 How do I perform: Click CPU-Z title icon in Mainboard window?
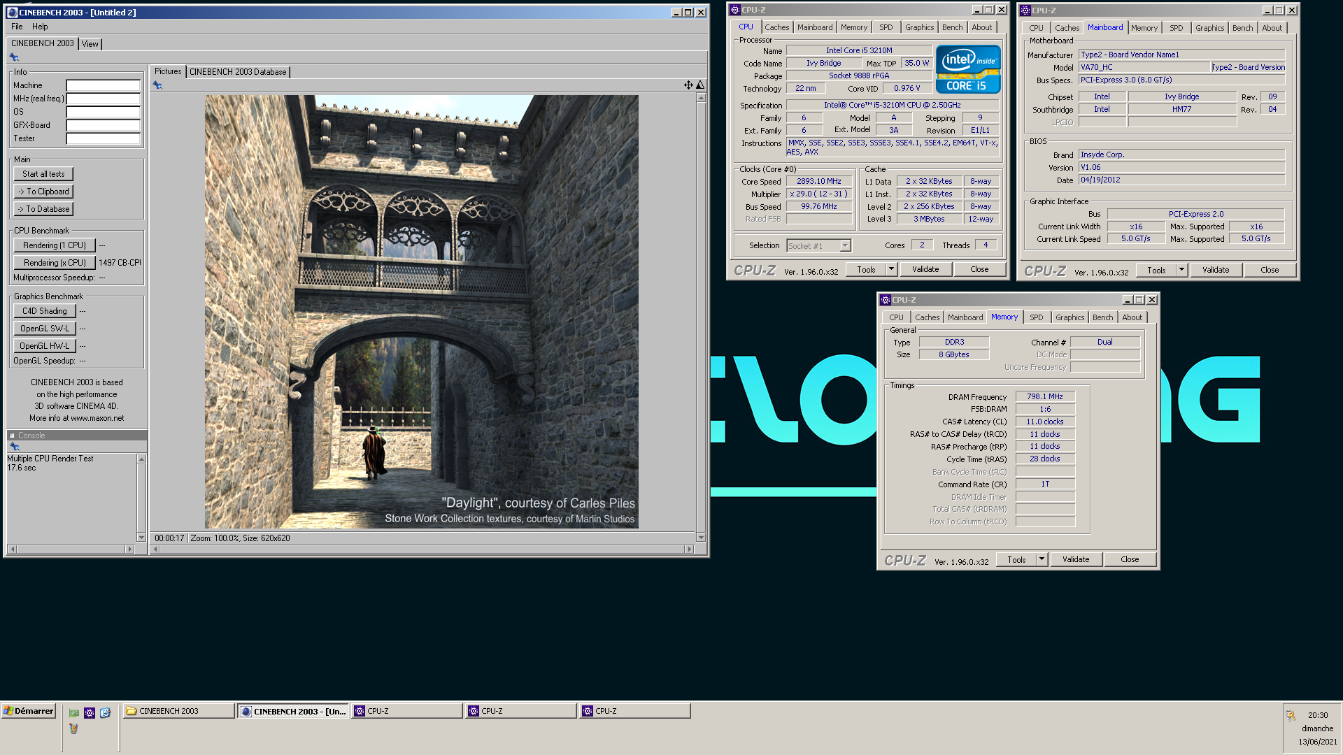point(1025,10)
